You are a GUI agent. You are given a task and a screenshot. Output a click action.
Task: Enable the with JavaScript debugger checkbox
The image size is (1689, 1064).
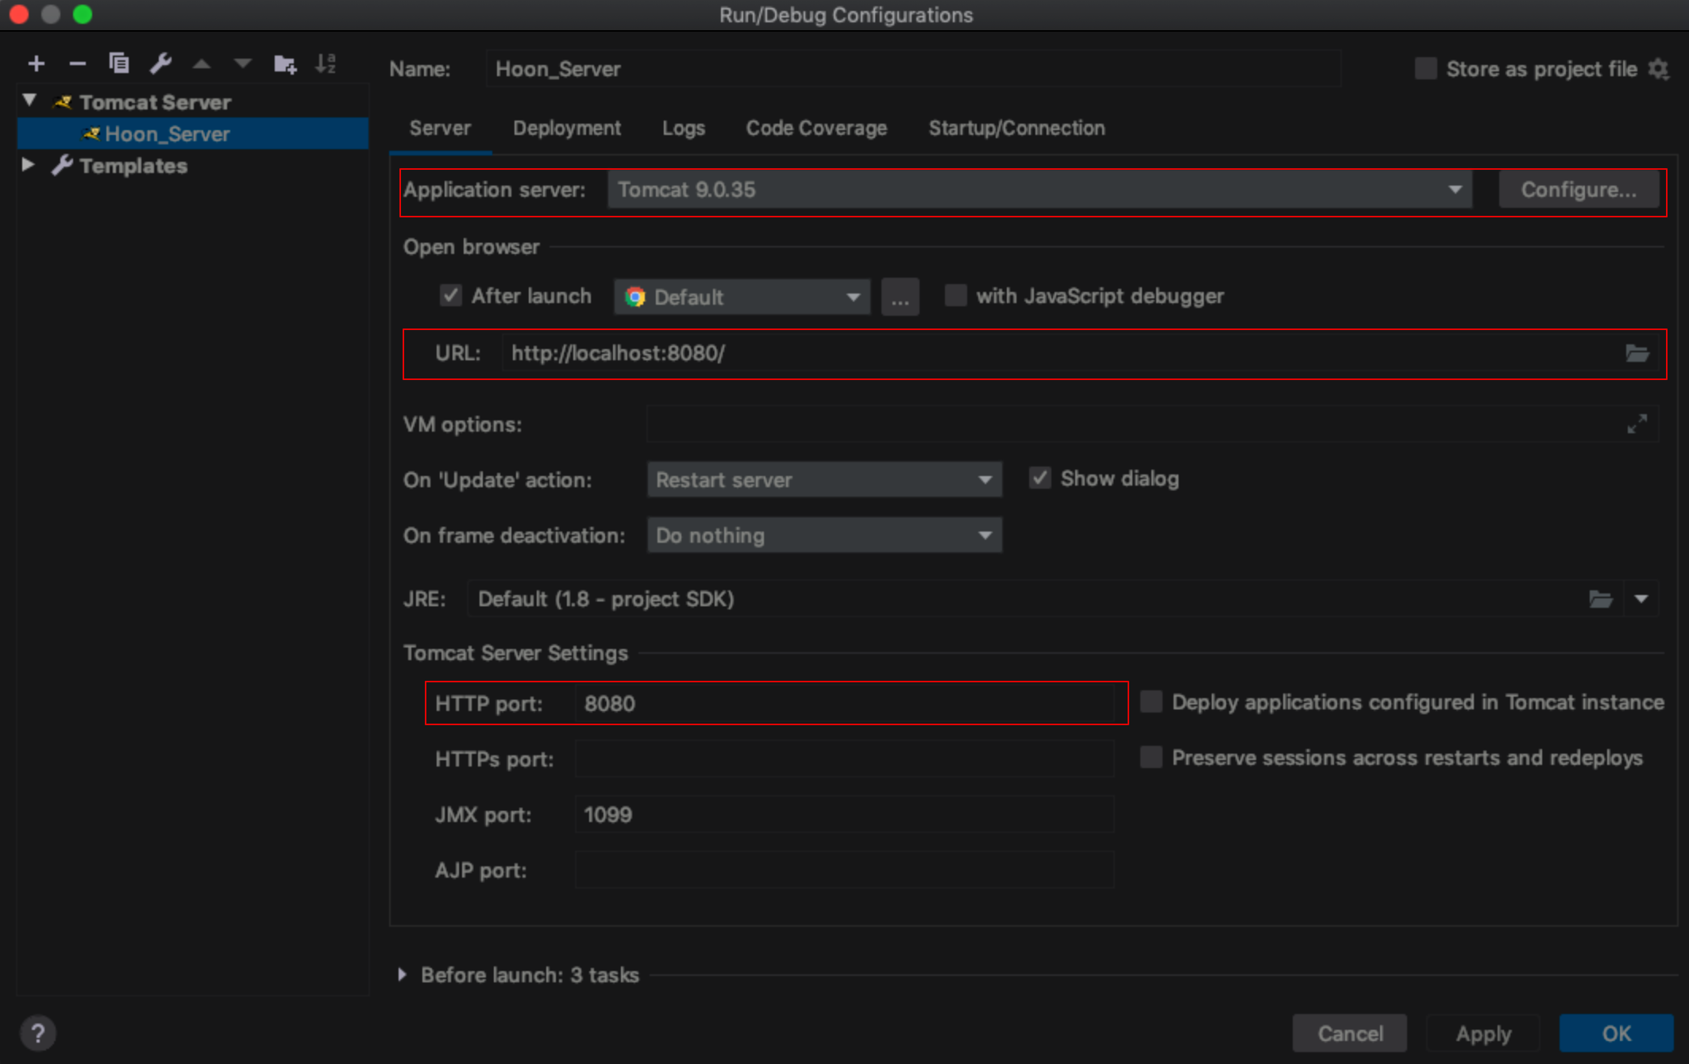[955, 296]
